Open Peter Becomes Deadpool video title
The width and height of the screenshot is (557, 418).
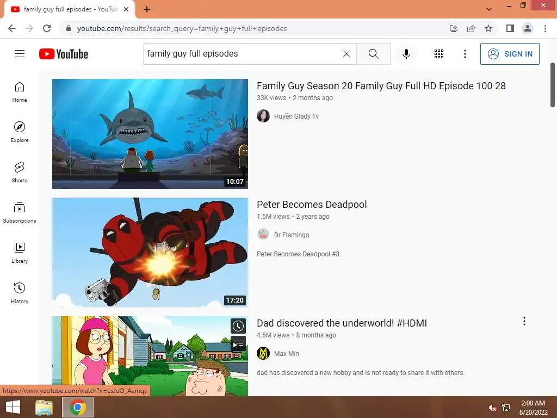tap(312, 205)
